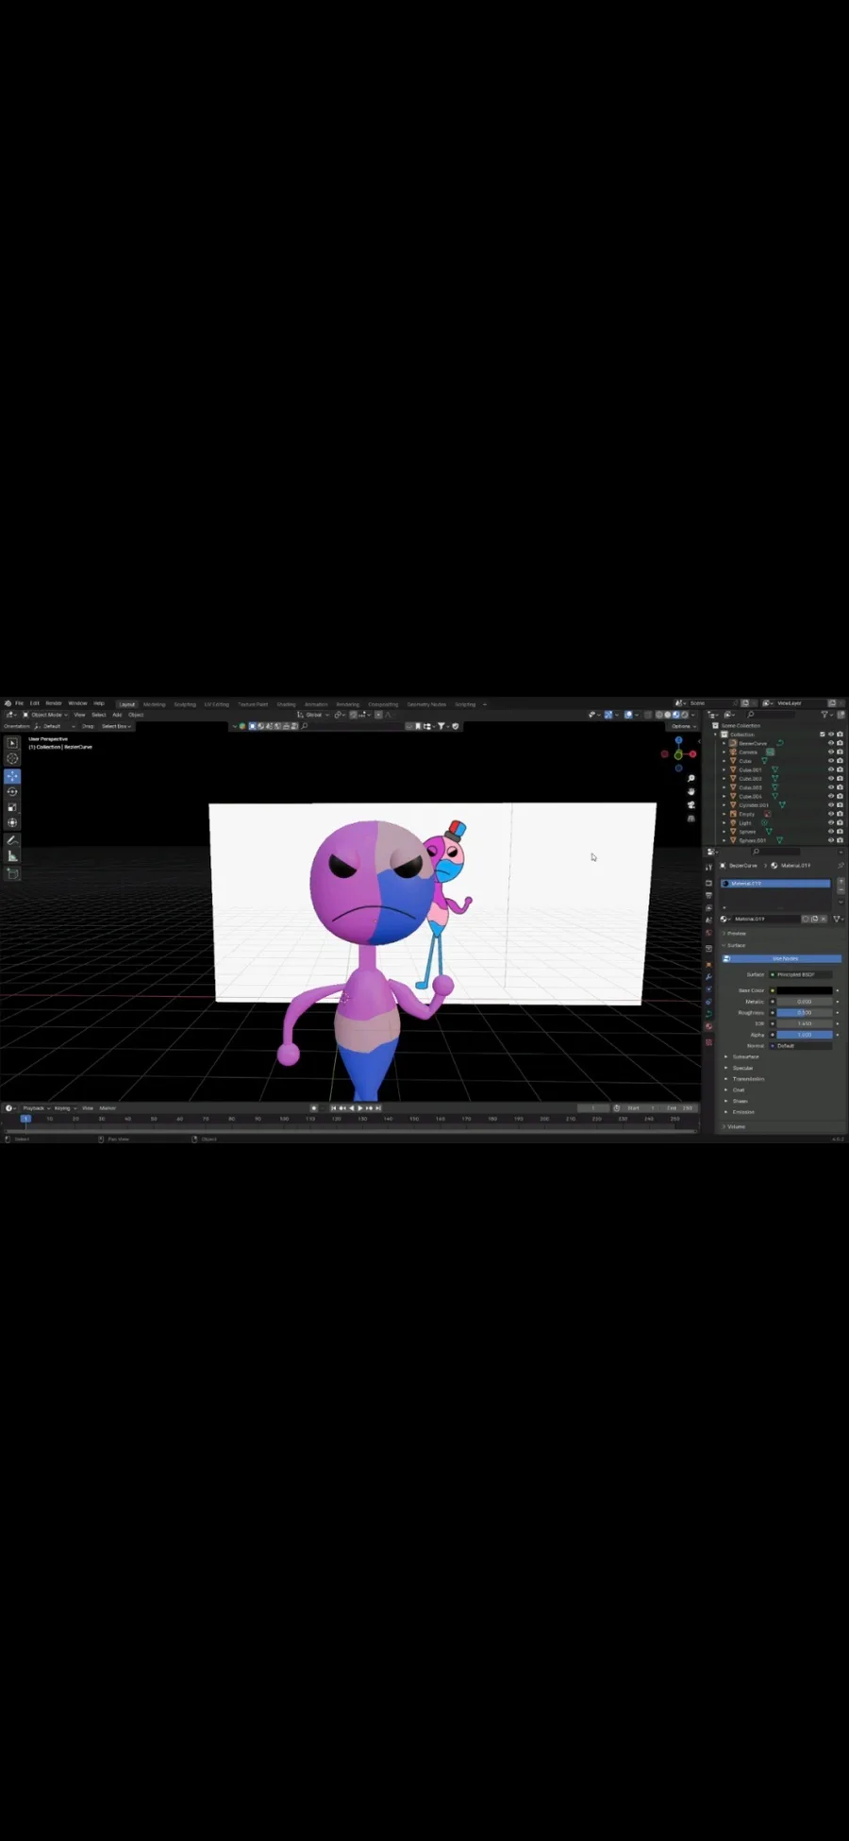Hide BezierCurve with its eye icon

(x=831, y=743)
